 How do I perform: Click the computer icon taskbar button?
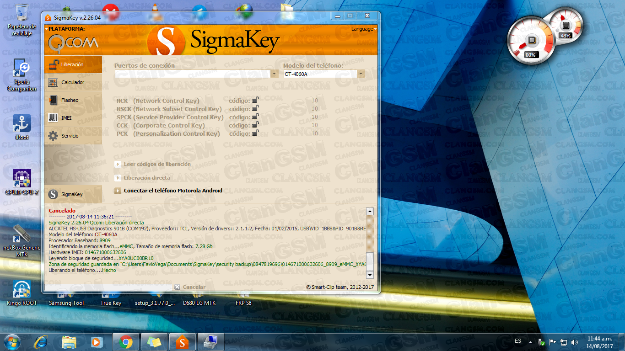[210, 342]
